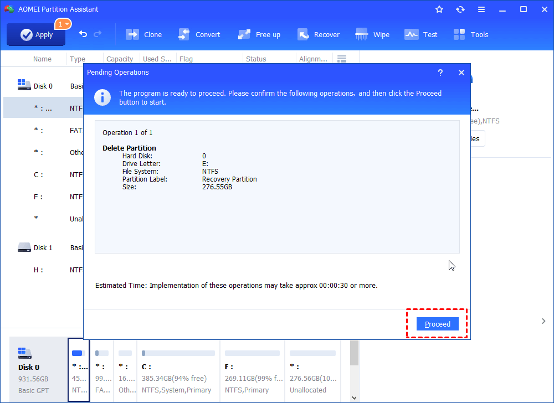Click the refresh icon in title bar
This screenshot has height=403, width=554.
coord(460,9)
